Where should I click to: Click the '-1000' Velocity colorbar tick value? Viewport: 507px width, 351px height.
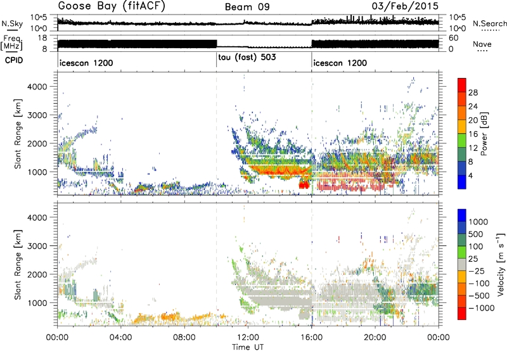click(482, 308)
